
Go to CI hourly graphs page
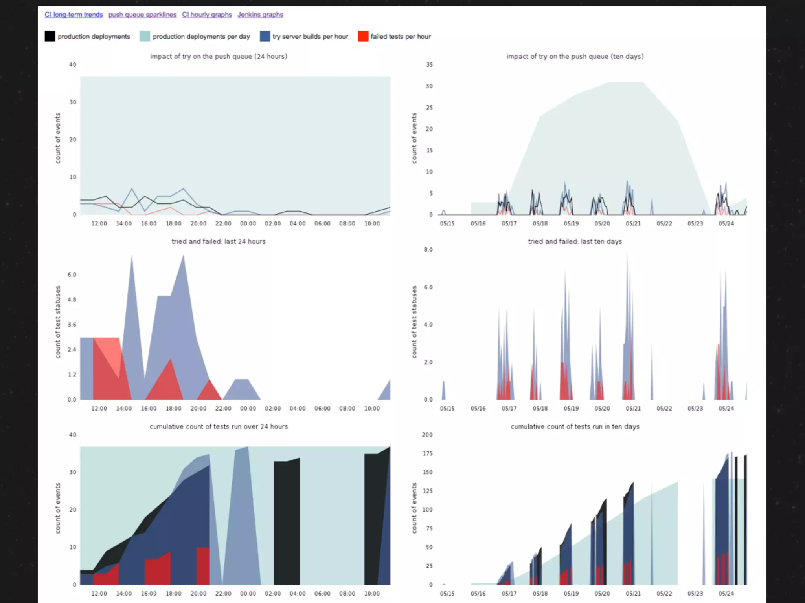[x=207, y=15]
